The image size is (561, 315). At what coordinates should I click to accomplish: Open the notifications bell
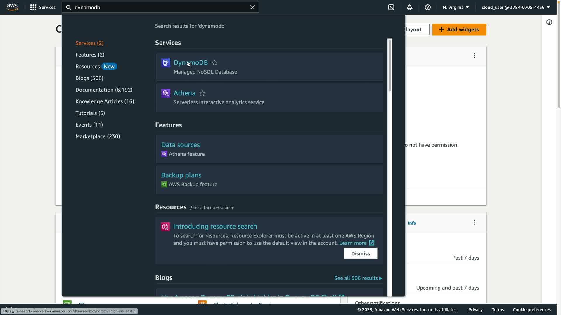(409, 7)
